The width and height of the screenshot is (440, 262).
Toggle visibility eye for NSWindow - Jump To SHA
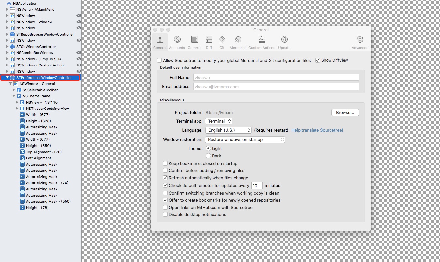click(x=79, y=59)
